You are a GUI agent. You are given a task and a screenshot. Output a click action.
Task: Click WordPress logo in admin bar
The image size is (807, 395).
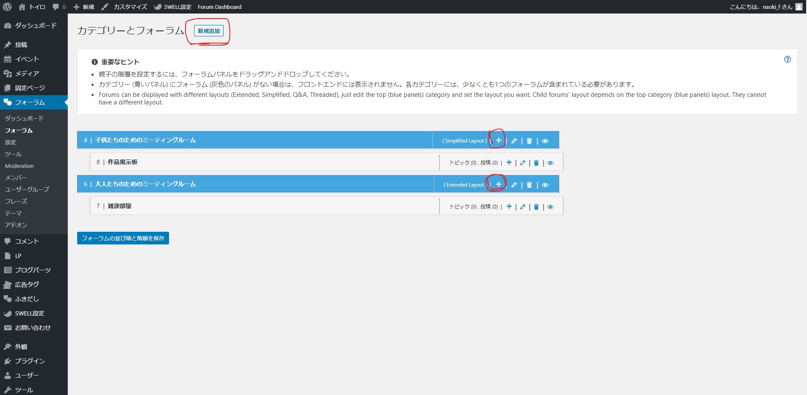(x=7, y=7)
